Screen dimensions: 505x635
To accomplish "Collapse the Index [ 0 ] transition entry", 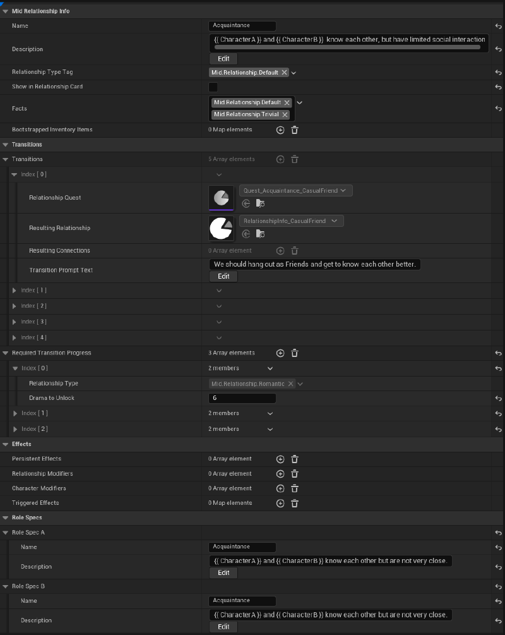I will click(x=13, y=174).
